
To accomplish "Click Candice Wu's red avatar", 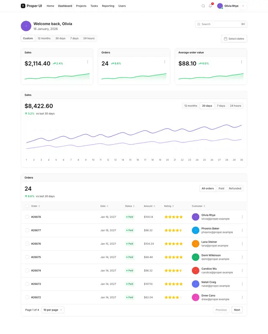I will (196, 271).
